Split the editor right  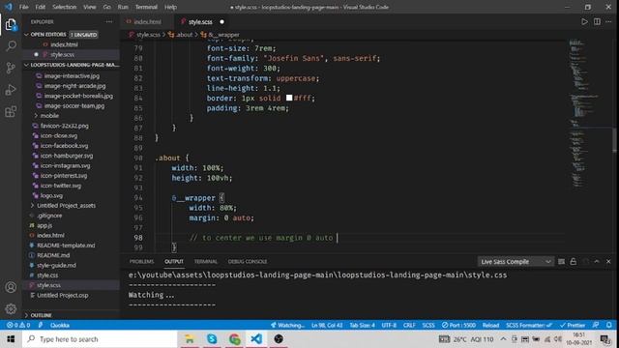(x=597, y=21)
